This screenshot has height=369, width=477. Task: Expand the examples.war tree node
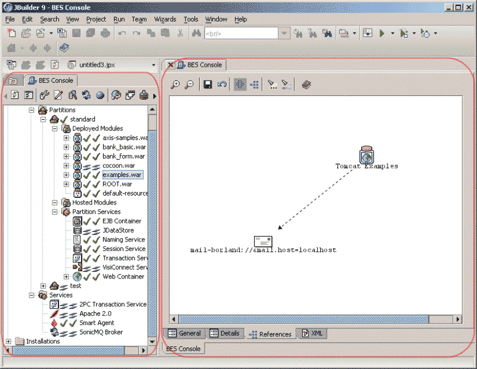click(66, 175)
